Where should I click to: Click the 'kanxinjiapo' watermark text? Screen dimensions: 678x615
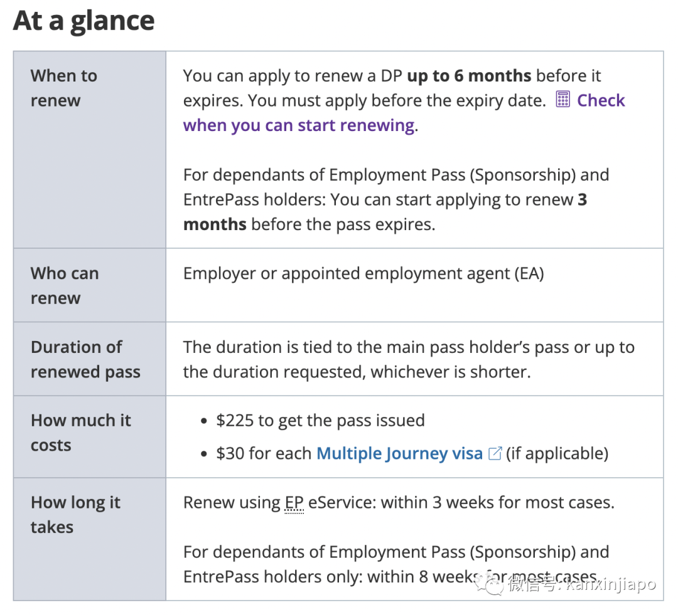pos(611,585)
